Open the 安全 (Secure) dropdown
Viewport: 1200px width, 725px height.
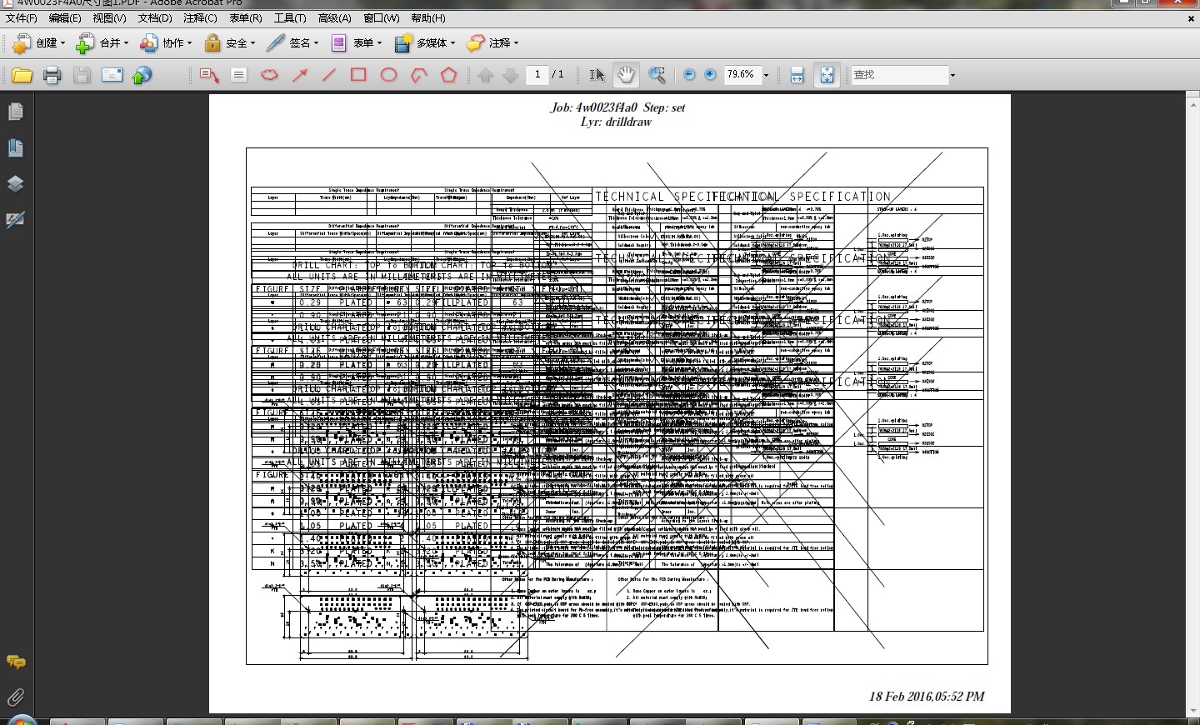pyautogui.click(x=229, y=43)
